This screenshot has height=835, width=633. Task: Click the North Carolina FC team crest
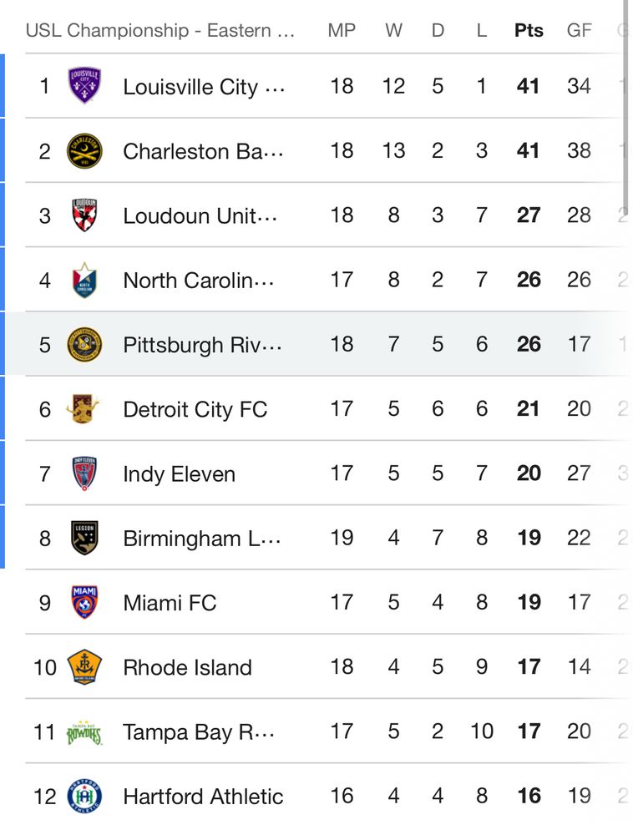(x=84, y=280)
